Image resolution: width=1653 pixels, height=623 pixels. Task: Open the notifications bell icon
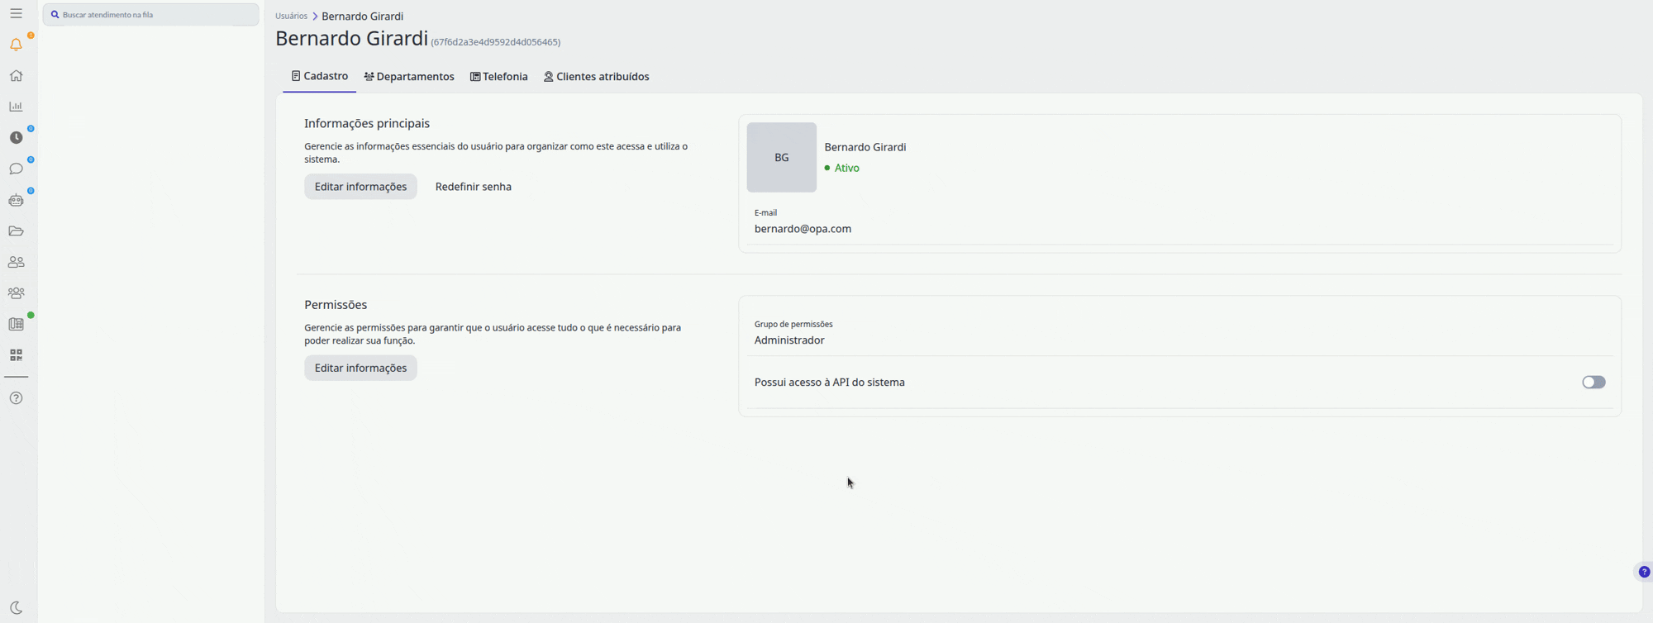16,45
